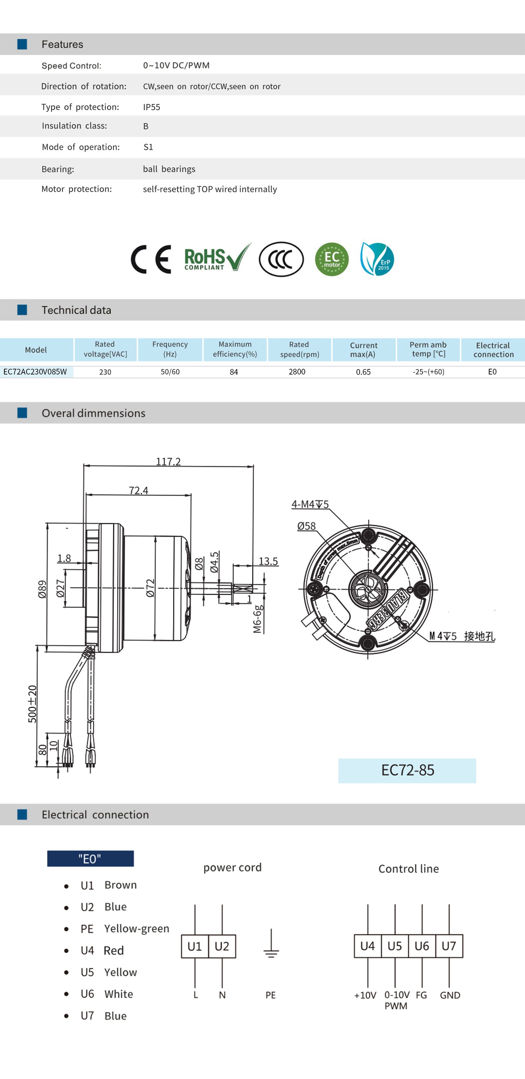
Task: Click the S1 mode of operation value
Action: pos(148,147)
